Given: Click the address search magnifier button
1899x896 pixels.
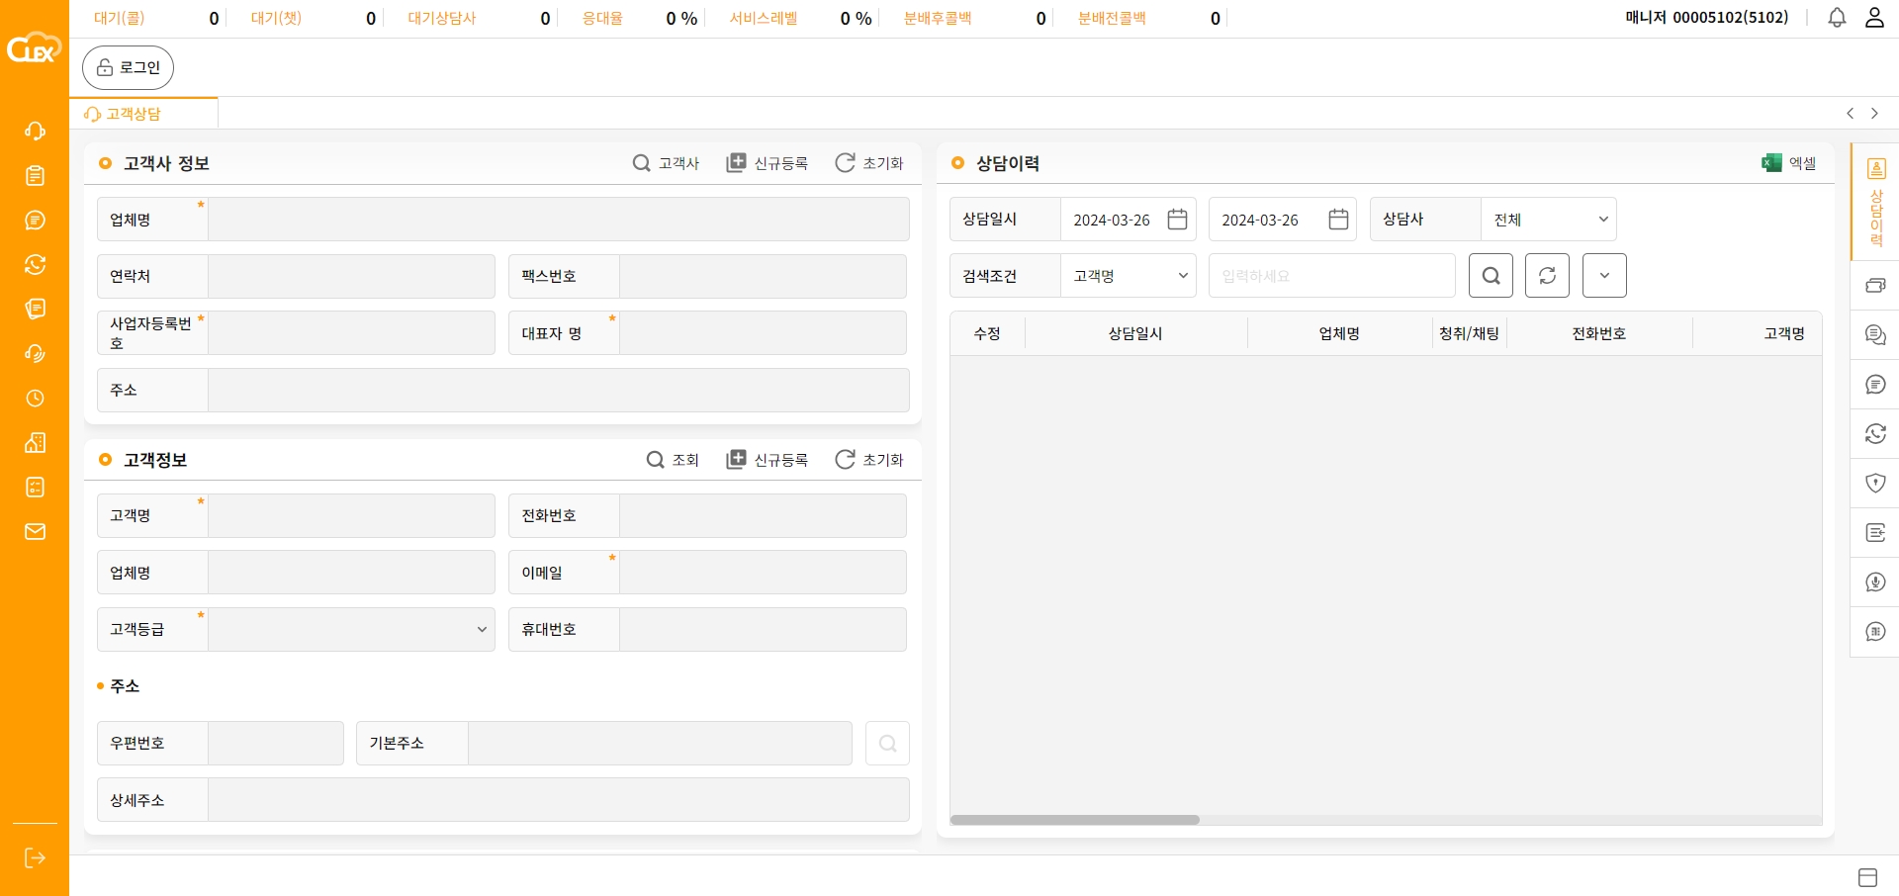Looking at the screenshot, I should [x=887, y=744].
